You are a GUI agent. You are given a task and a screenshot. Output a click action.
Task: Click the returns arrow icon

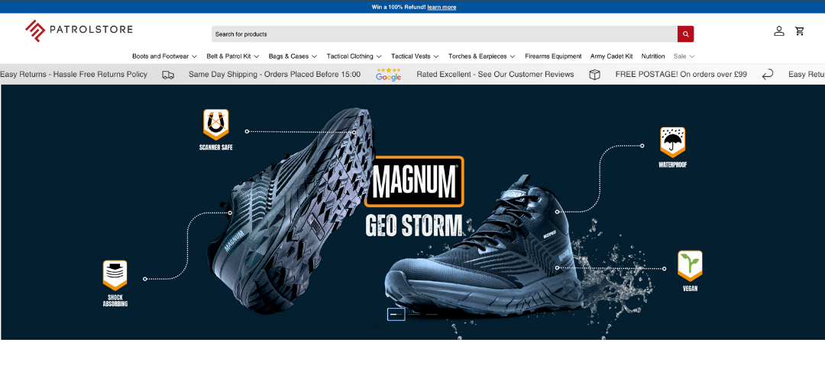point(768,75)
